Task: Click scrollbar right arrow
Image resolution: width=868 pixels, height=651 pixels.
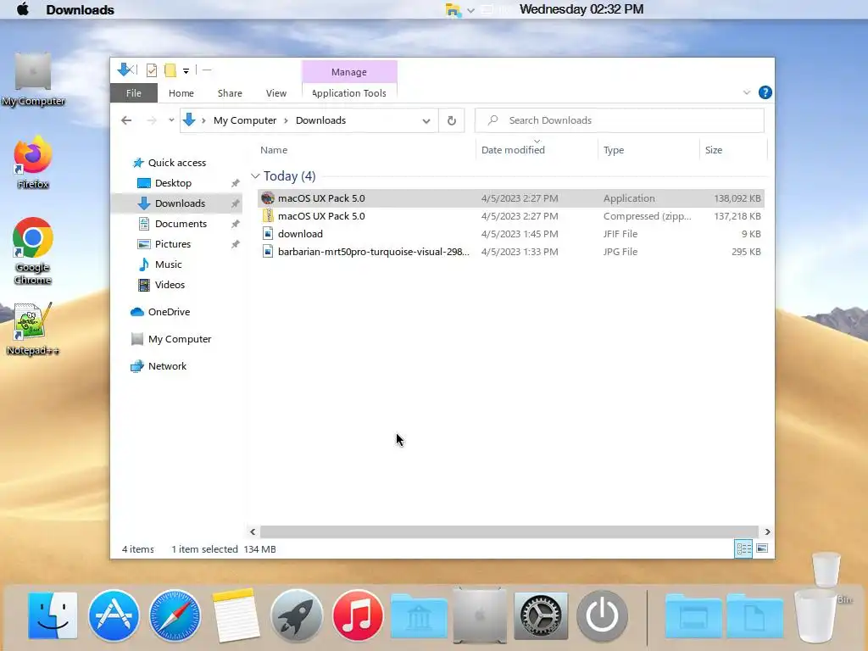Action: point(767,531)
